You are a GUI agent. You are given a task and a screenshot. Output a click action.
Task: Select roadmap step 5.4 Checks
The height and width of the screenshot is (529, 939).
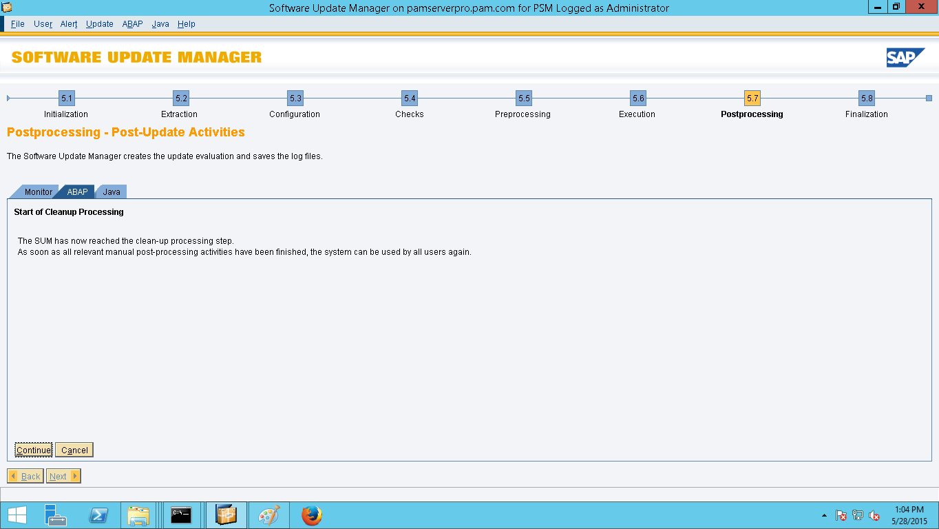pos(410,98)
